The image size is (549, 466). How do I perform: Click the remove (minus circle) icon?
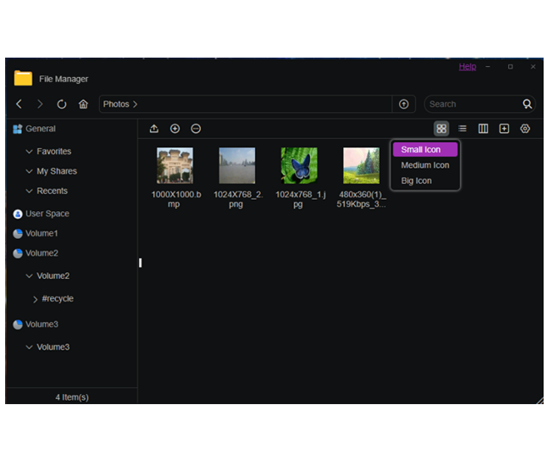click(196, 129)
